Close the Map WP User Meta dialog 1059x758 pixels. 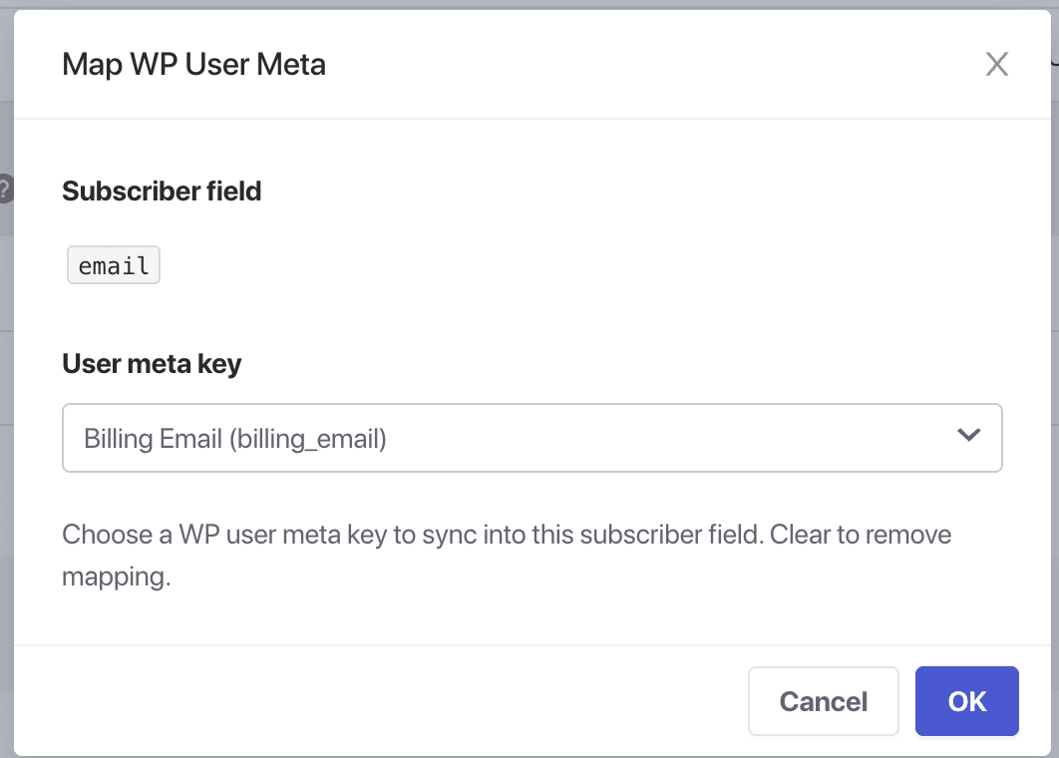click(x=996, y=65)
